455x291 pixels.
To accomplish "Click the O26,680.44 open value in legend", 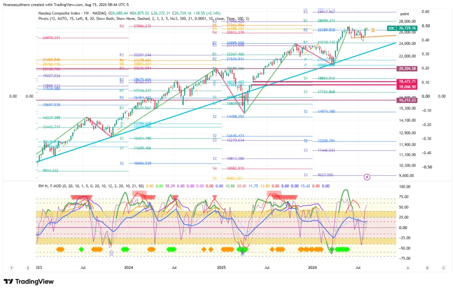I will point(118,13).
